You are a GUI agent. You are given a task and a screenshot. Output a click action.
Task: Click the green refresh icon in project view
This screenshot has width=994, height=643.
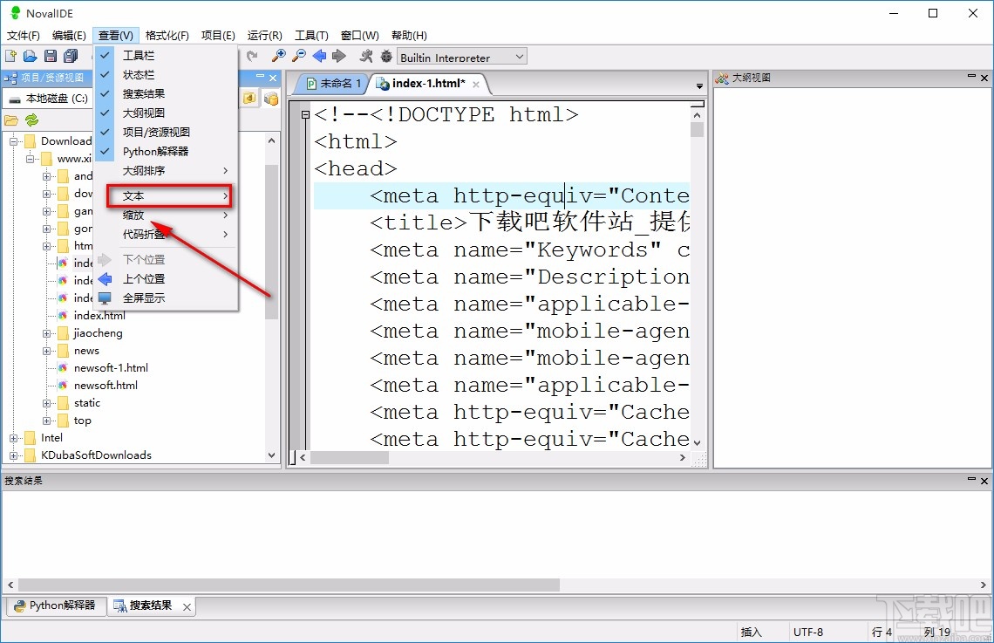(x=31, y=120)
